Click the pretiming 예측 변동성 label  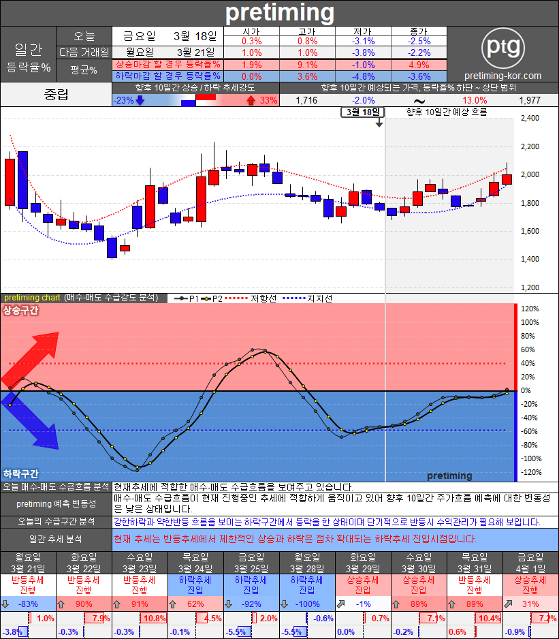(x=57, y=504)
